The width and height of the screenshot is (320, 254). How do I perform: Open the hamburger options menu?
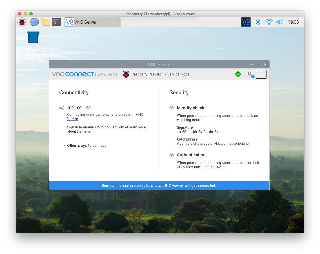261,74
